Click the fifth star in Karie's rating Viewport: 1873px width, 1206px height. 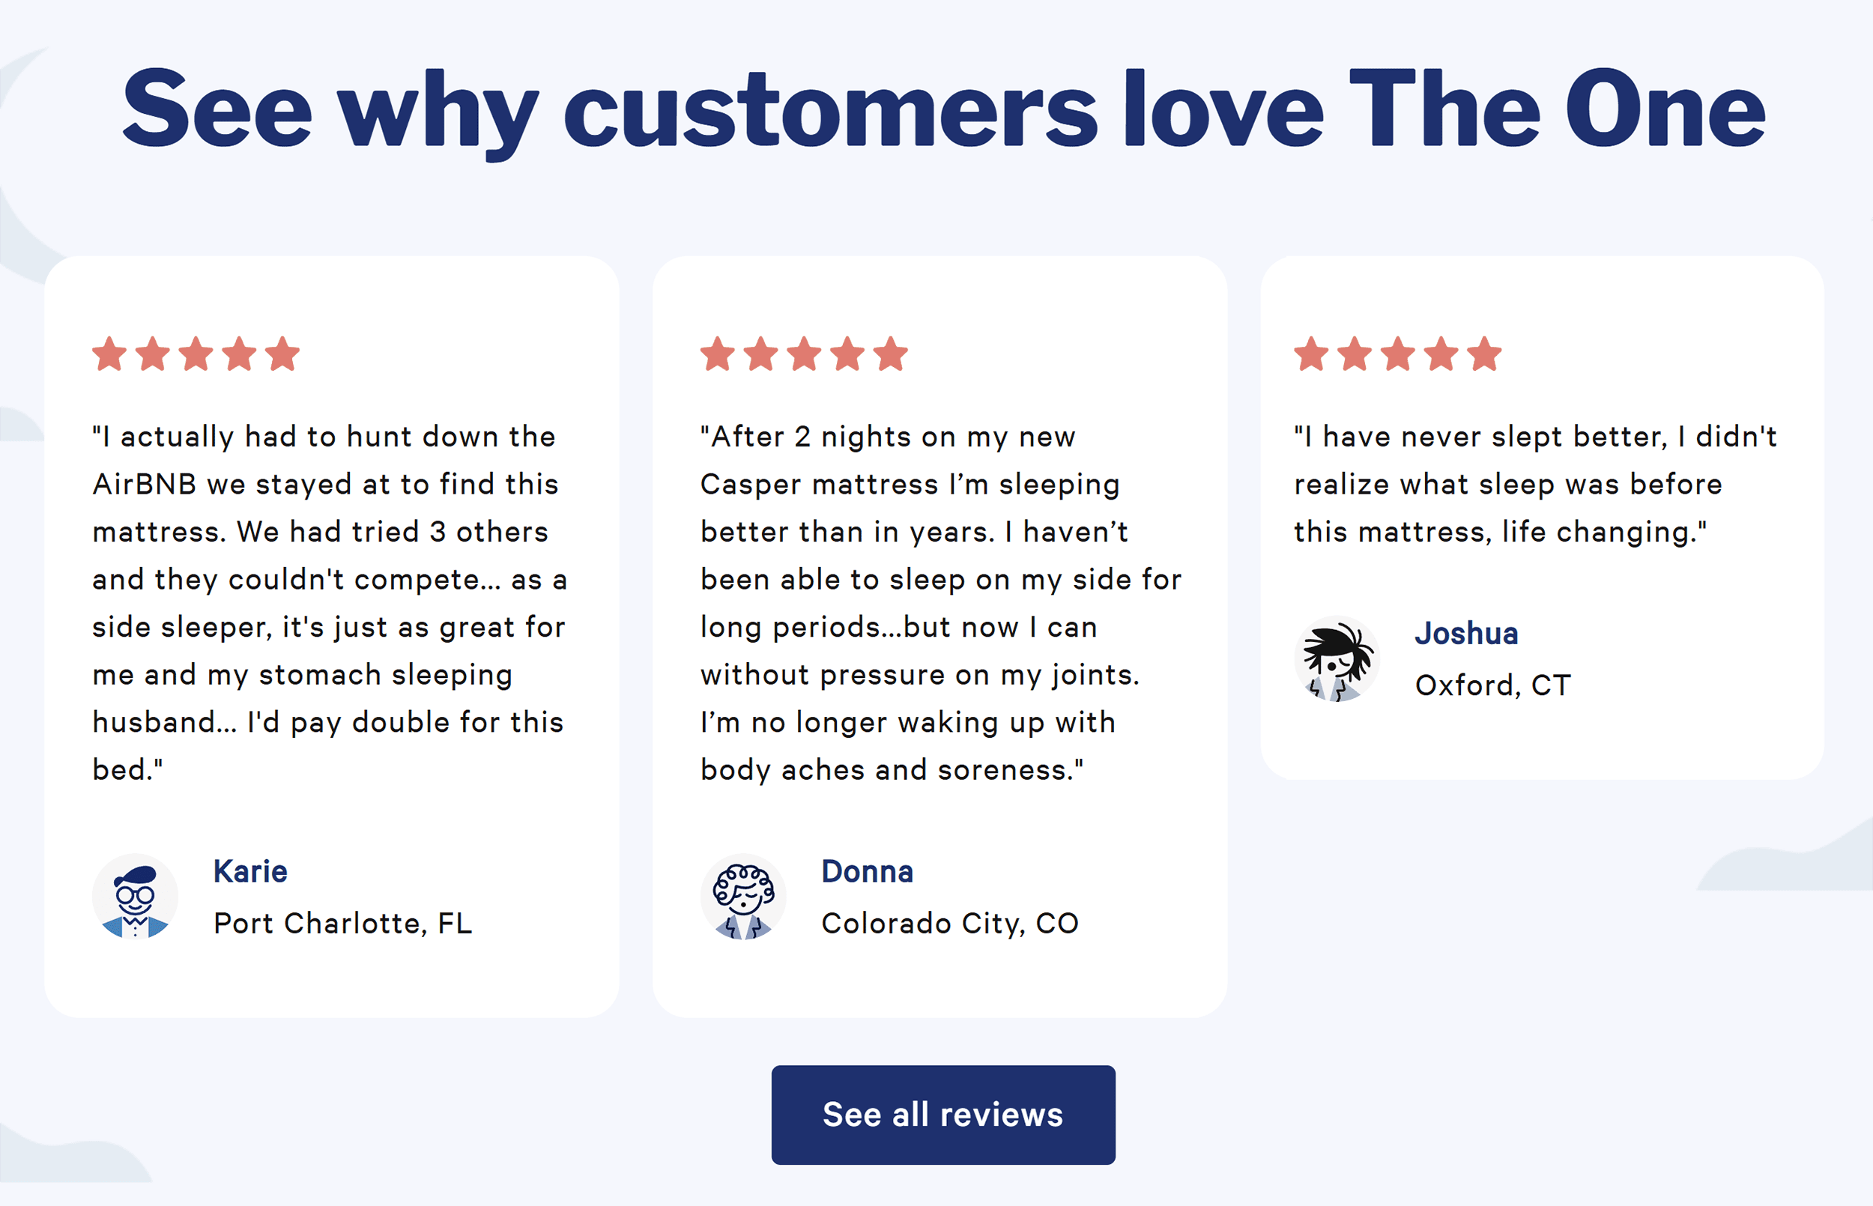(282, 354)
